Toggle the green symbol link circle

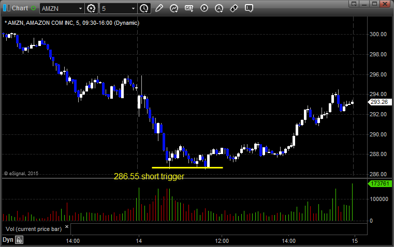(x=34, y=8)
